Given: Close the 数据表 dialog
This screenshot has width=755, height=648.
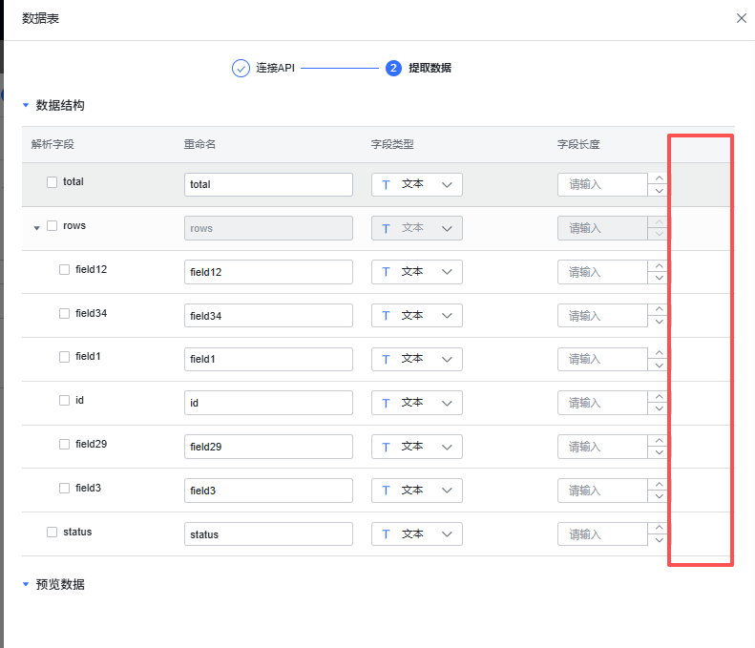Looking at the screenshot, I should click(741, 18).
